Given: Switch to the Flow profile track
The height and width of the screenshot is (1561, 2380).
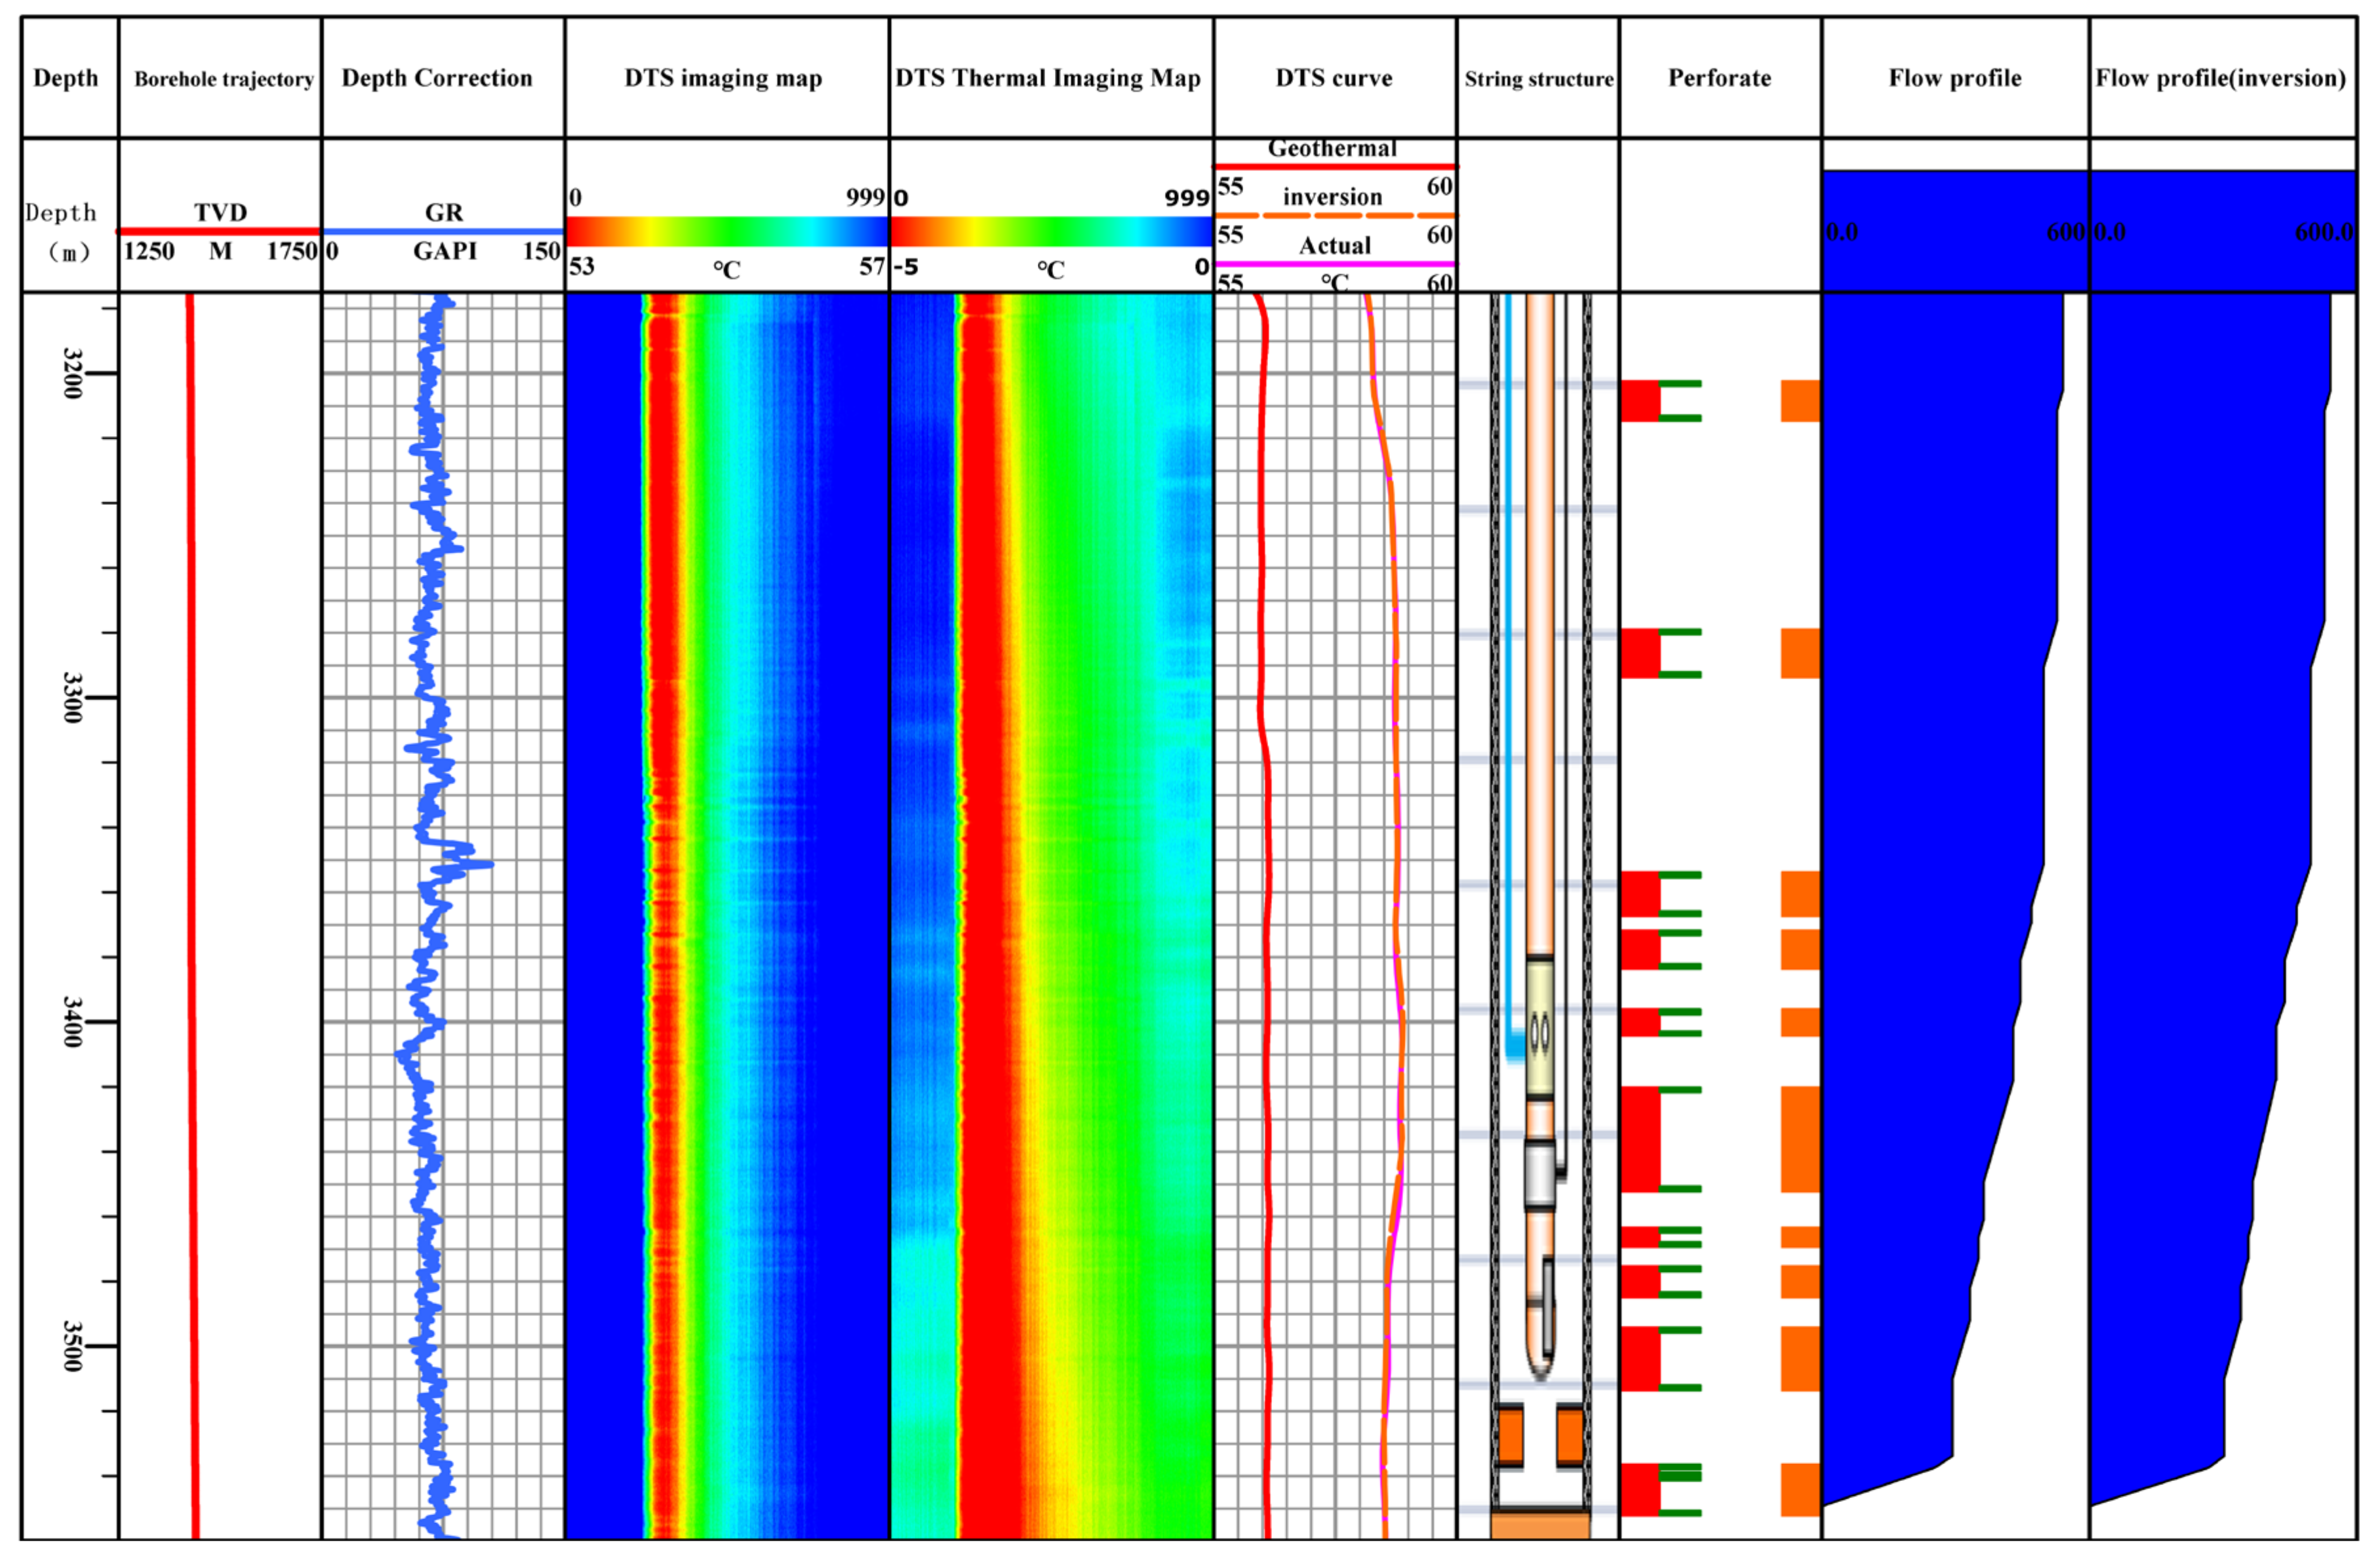Looking at the screenshot, I should click(1955, 79).
